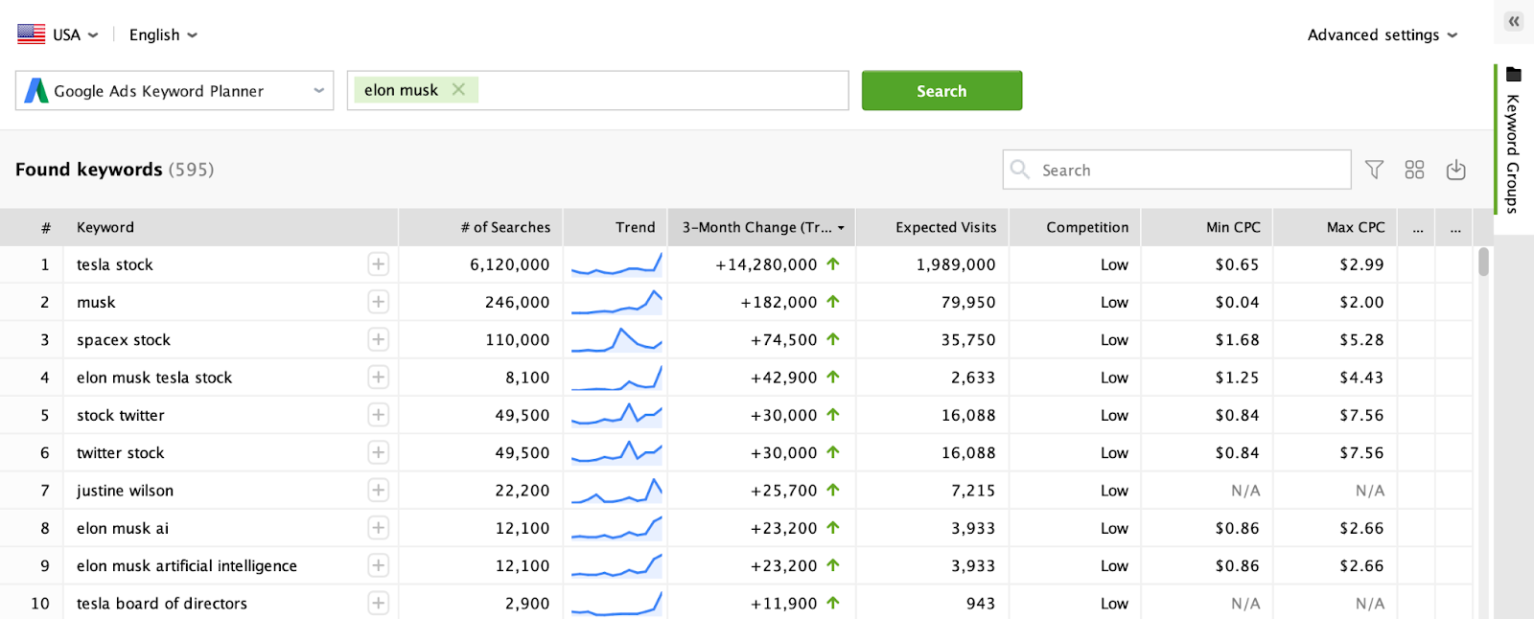Screen dimensions: 1534x619
Task: Sort by Max CPC column
Action: (1336, 227)
